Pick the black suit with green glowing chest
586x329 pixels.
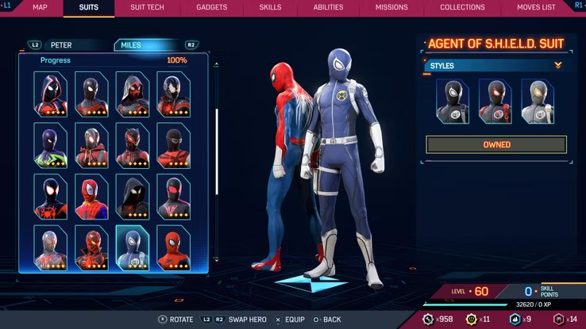point(50,145)
